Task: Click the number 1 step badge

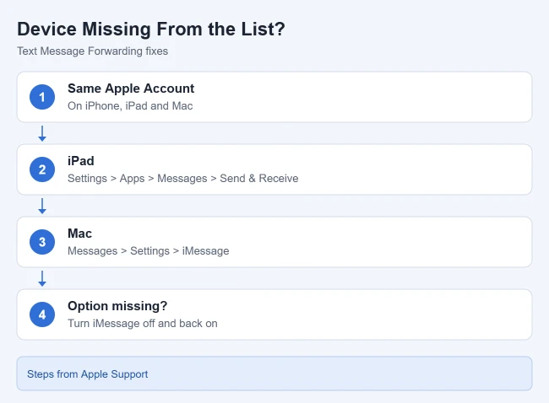Action: [42, 97]
